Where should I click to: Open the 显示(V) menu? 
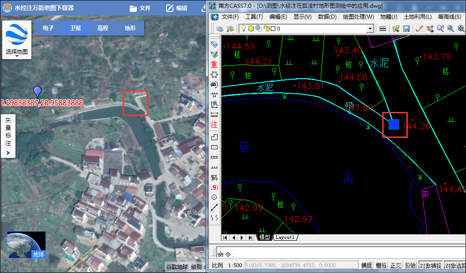click(302, 17)
